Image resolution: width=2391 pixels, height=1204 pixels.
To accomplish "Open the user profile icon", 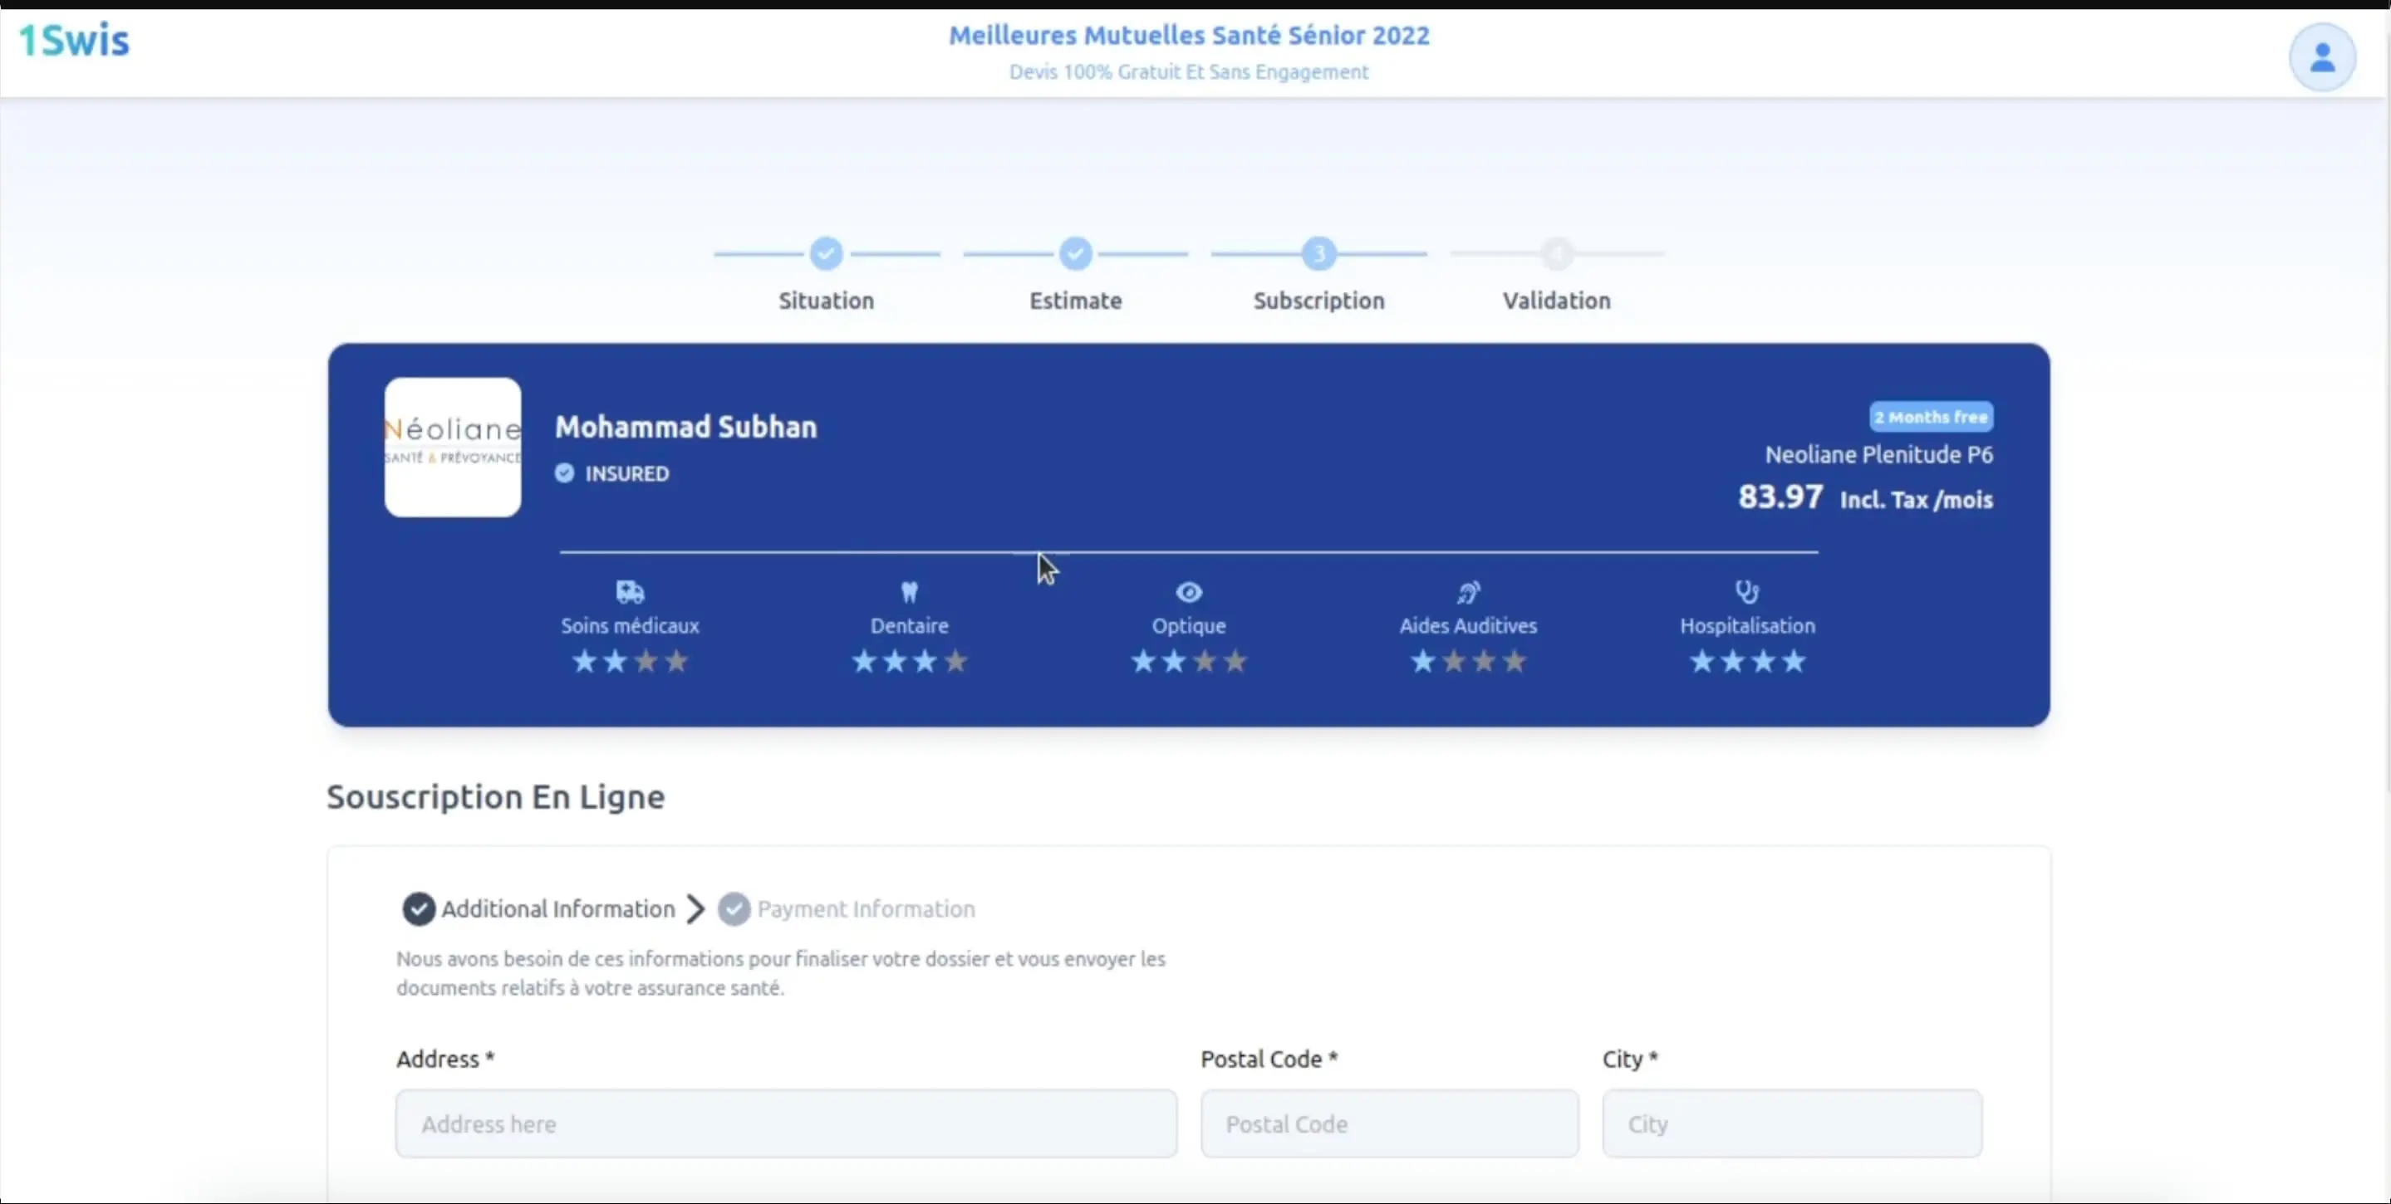I will coord(2321,57).
